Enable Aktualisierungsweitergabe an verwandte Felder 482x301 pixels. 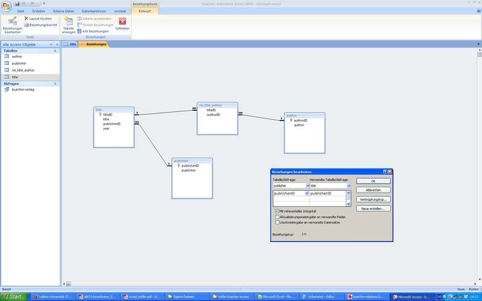coord(277,217)
